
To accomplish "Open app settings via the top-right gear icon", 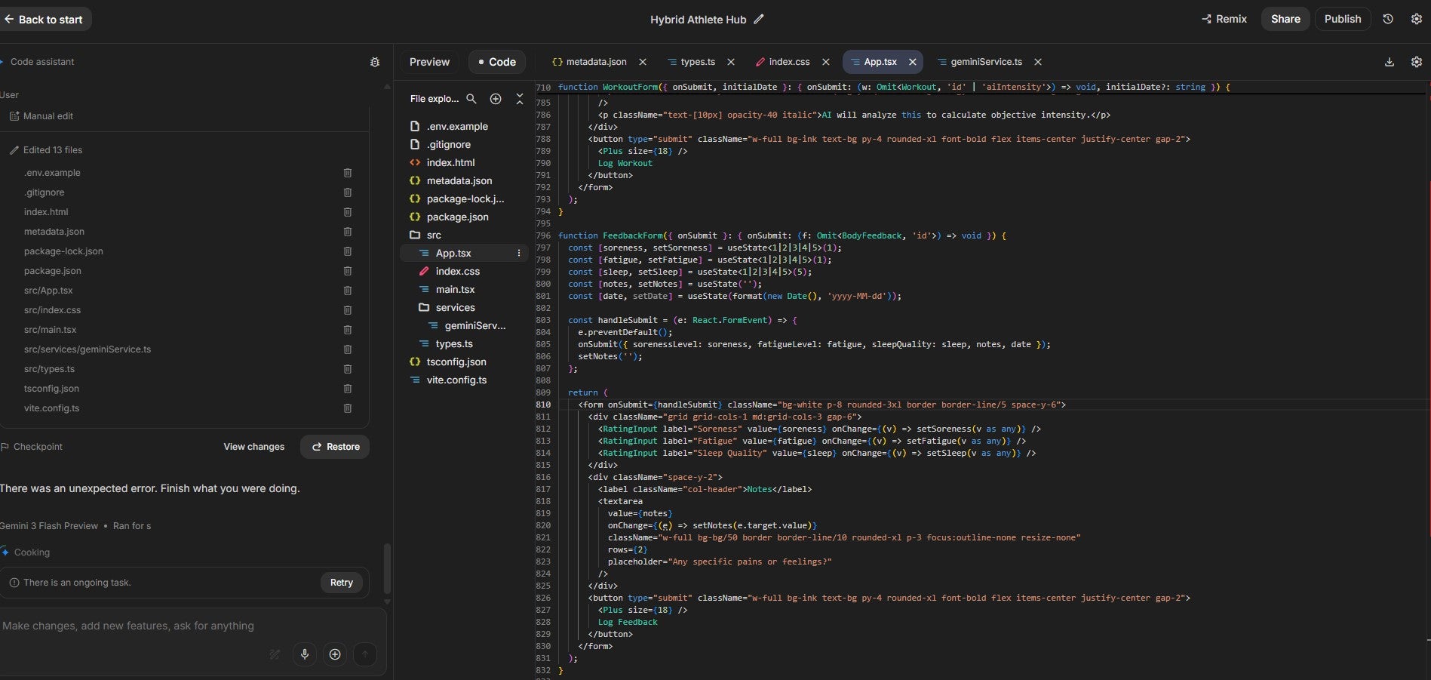I will pyautogui.click(x=1417, y=19).
